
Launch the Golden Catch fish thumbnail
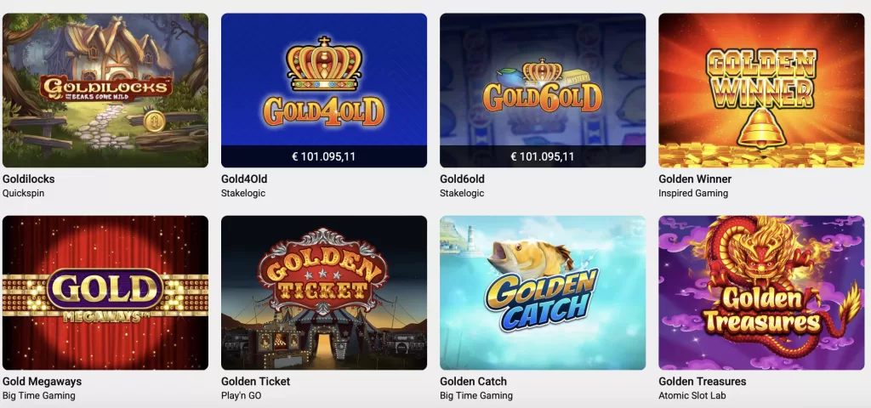click(543, 292)
